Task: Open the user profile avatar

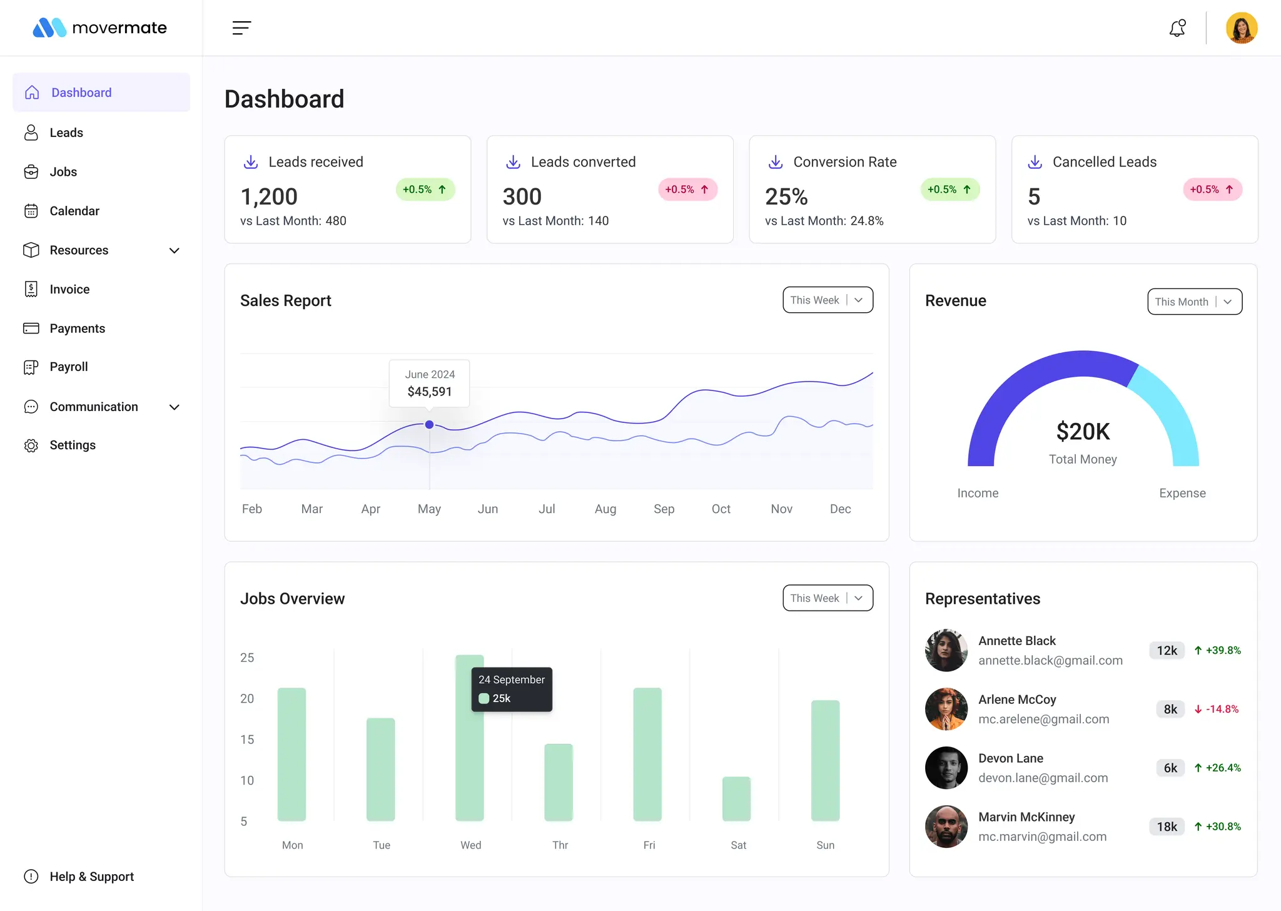Action: click(1241, 28)
